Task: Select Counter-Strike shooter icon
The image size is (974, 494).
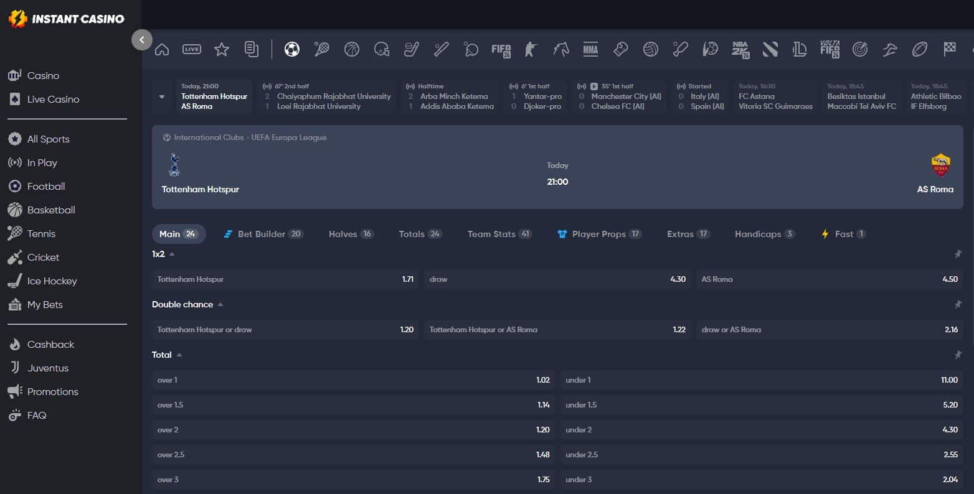Action: tap(531, 49)
